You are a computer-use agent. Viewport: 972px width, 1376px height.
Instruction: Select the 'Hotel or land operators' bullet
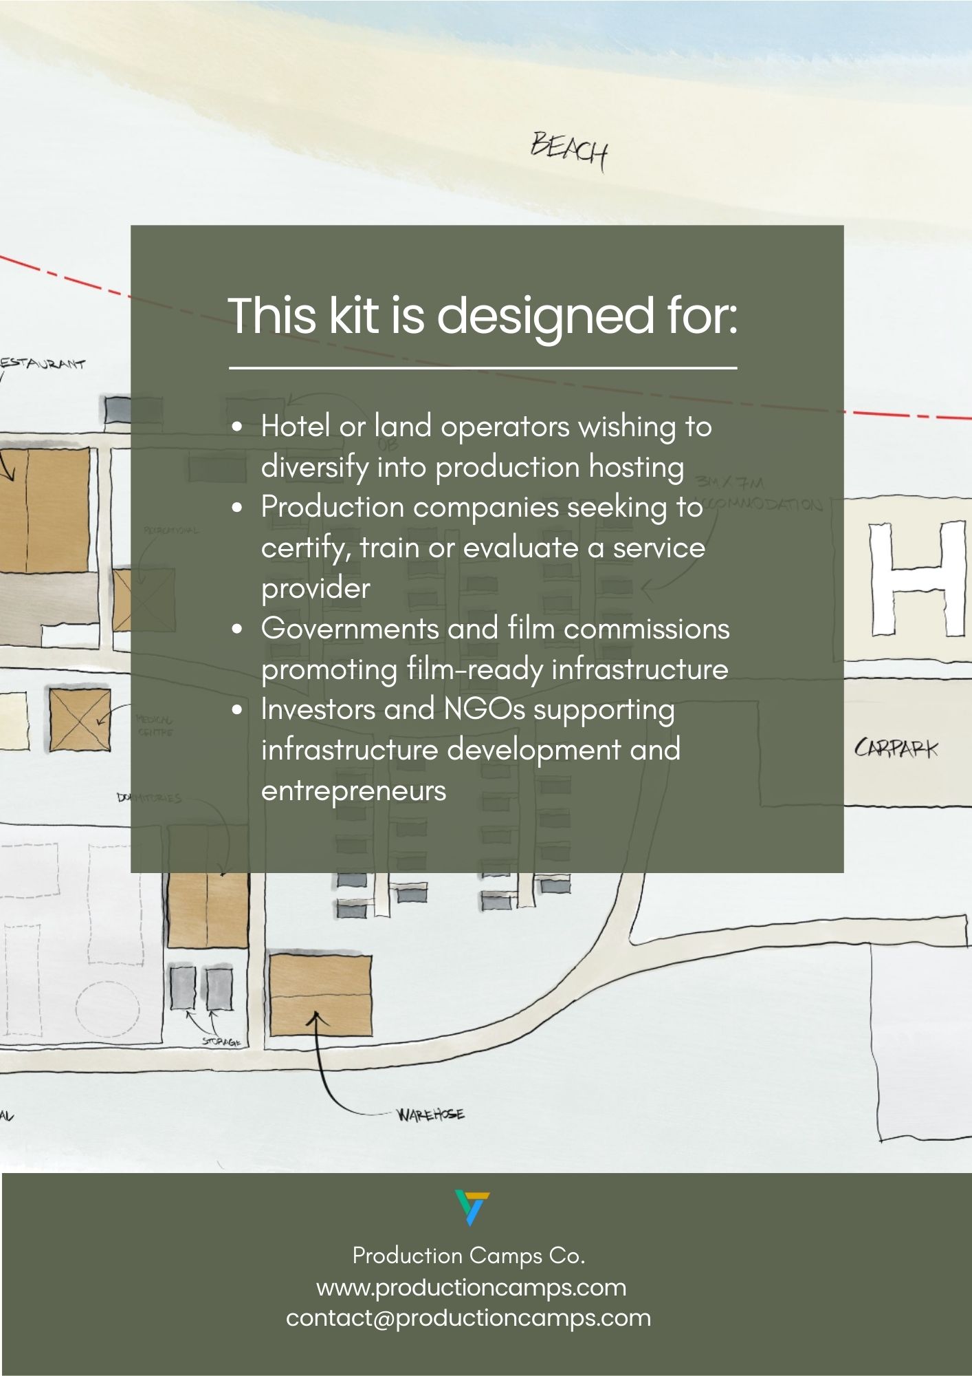click(485, 447)
